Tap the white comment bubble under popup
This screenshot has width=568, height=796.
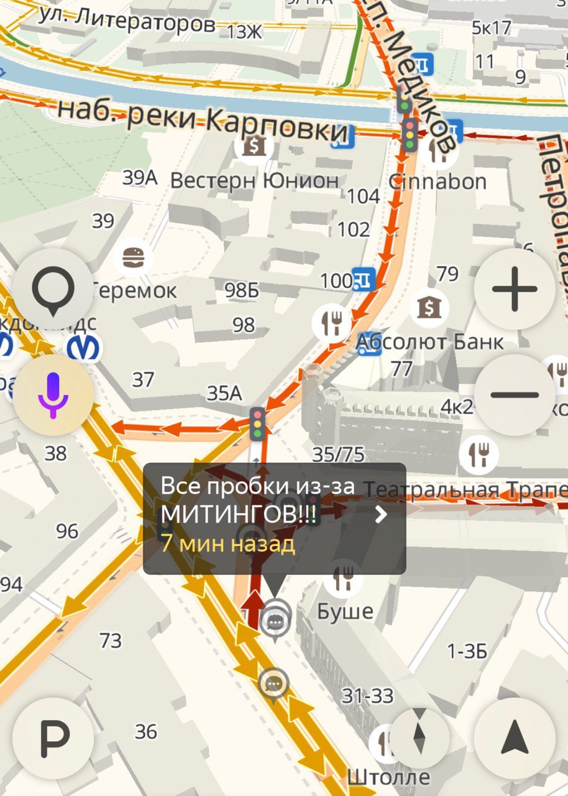(275, 618)
